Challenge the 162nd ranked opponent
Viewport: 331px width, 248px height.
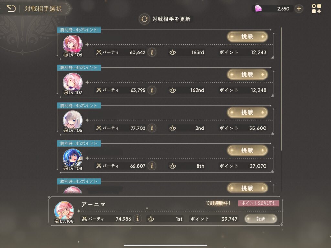point(247,75)
